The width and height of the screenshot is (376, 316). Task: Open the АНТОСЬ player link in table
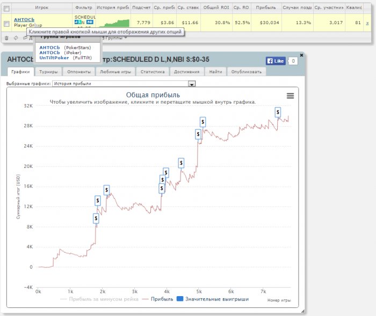(24, 20)
